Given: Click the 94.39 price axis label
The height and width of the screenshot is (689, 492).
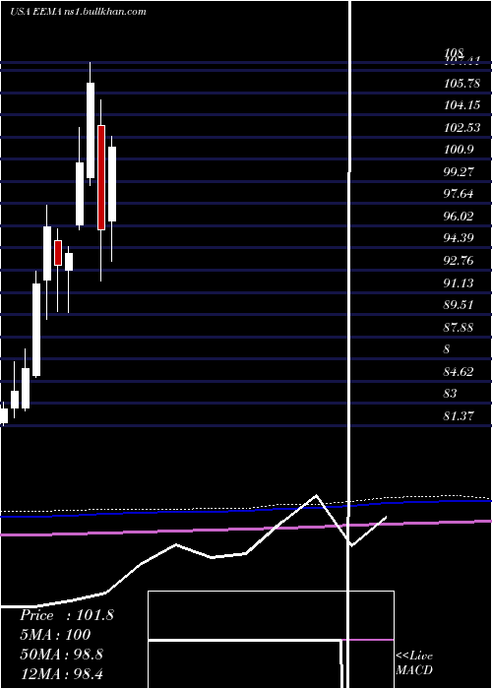Looking at the screenshot, I should 459,238.
